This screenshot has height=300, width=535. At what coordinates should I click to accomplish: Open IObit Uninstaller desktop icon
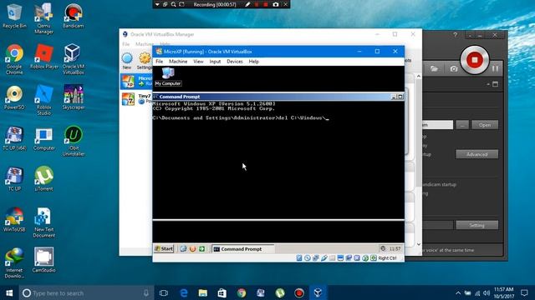coord(74,141)
